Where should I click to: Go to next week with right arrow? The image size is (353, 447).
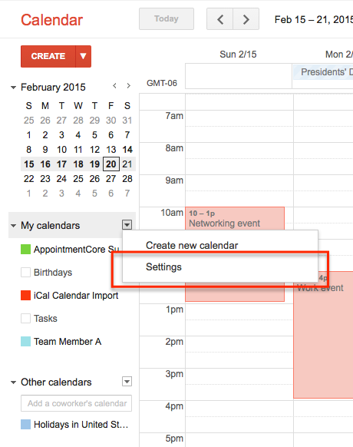pyautogui.click(x=246, y=19)
